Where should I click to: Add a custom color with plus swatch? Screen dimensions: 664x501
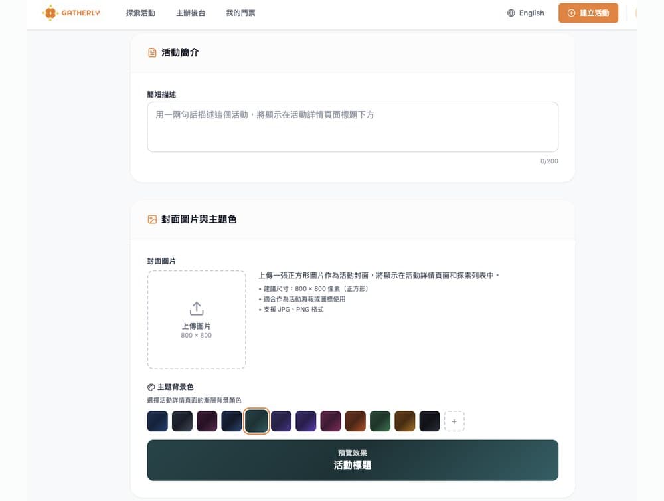point(454,421)
